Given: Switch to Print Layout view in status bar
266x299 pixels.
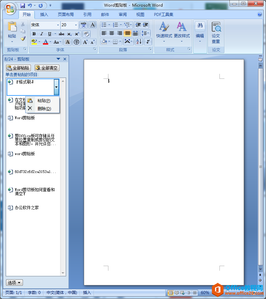Looking at the screenshot, I should (x=171, y=293).
